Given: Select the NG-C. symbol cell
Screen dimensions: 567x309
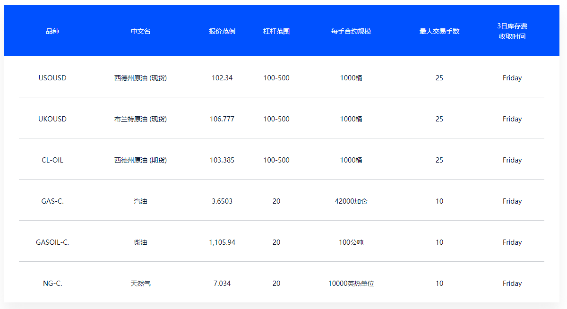Looking at the screenshot, I should [x=52, y=283].
